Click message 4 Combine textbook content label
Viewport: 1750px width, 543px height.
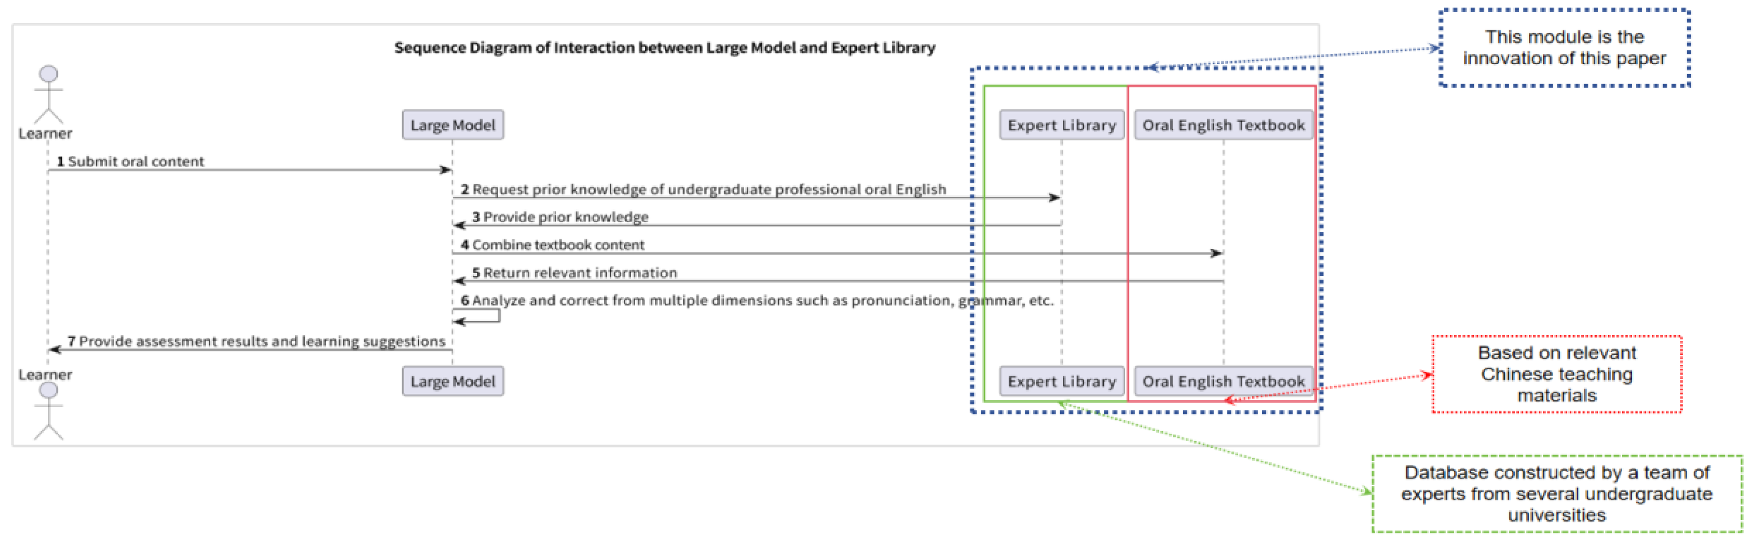coord(552,245)
